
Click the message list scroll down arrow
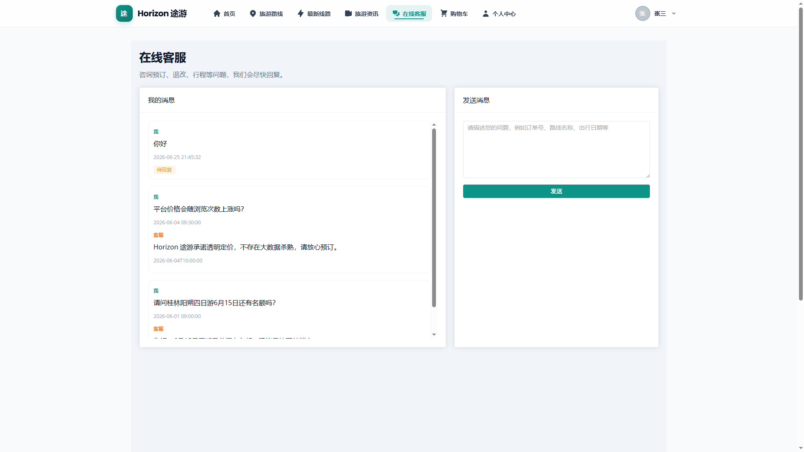(x=434, y=334)
